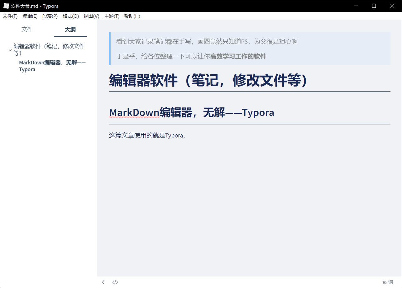
Task: Open the 格式(O) menu
Action: click(x=71, y=16)
